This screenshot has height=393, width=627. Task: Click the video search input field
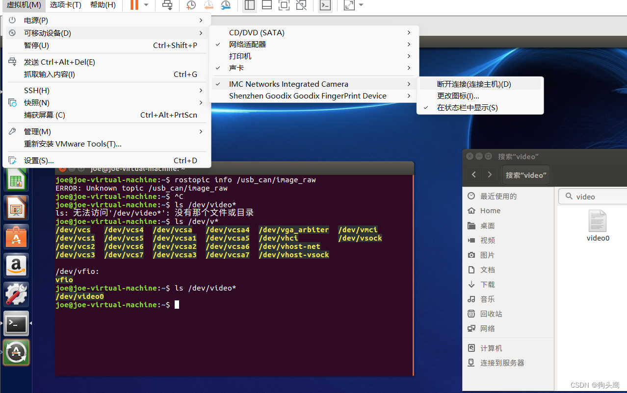[593, 196]
